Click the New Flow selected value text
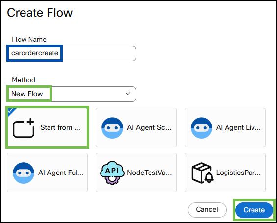The image size is (277, 223). (27, 94)
